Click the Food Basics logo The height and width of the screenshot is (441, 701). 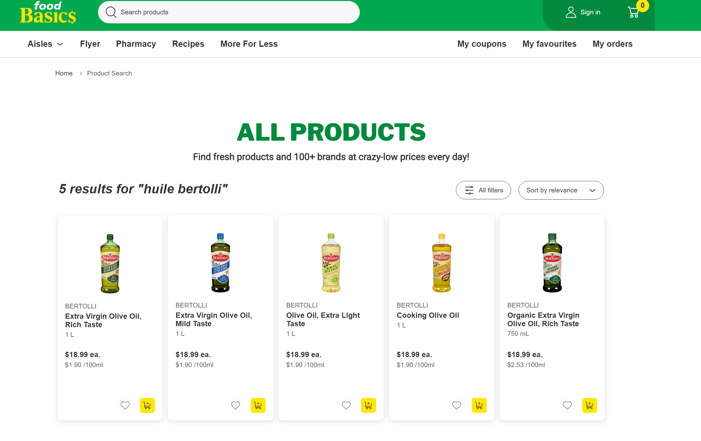pos(48,12)
